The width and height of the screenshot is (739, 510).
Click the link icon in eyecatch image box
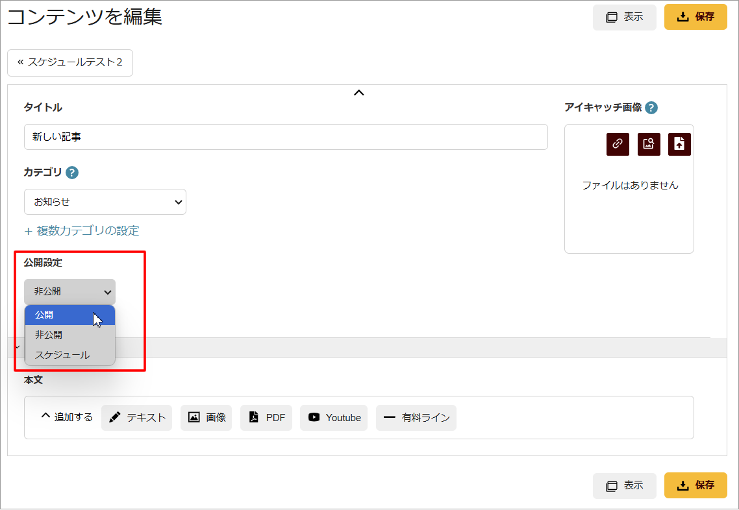point(618,144)
